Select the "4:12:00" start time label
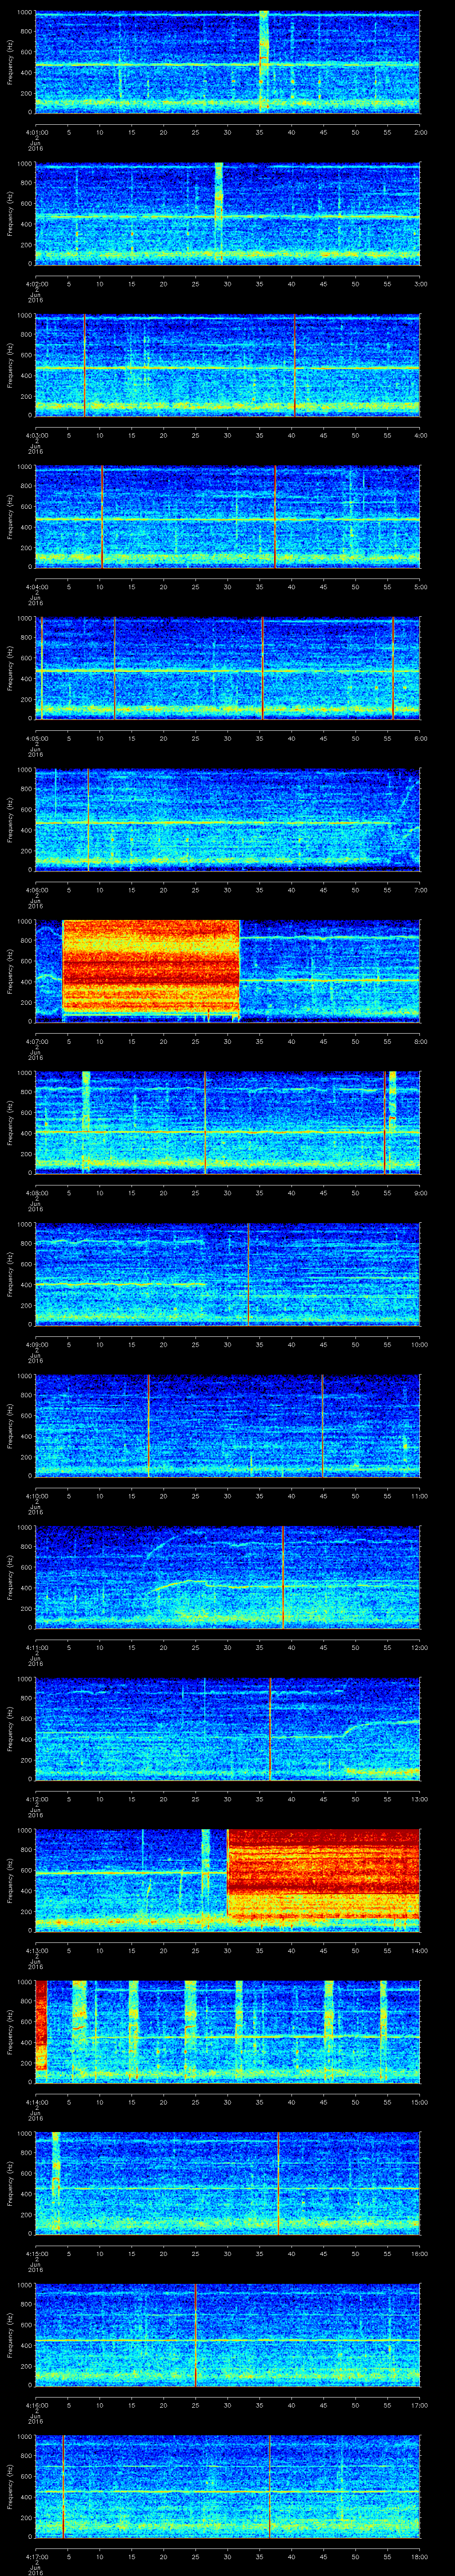 coord(36,1798)
